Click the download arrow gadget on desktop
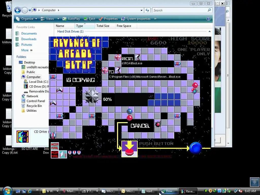The width and height of the screenshot is (260, 195). (254, 182)
